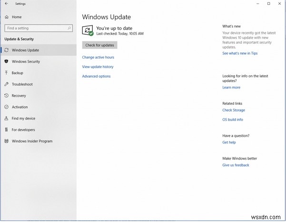The image size is (286, 222).
Task: Click 'Looking for info on the latest updates?' text
Action: click(x=245, y=78)
